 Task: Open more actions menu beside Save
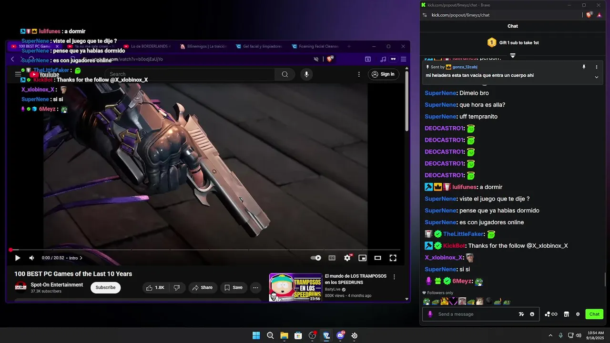pyautogui.click(x=256, y=288)
